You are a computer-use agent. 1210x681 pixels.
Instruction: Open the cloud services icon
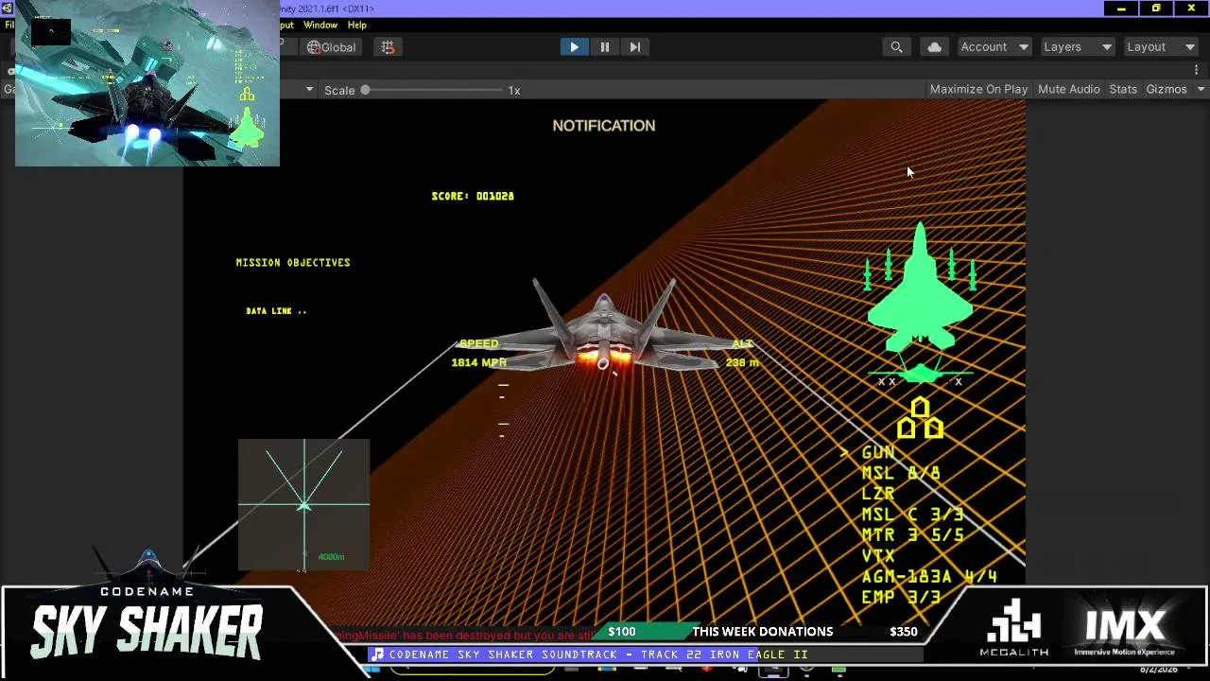click(x=934, y=47)
